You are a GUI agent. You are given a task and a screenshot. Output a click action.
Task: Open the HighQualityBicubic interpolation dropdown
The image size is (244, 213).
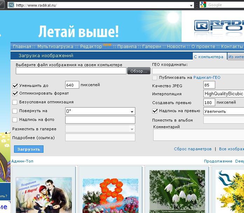[223, 94]
